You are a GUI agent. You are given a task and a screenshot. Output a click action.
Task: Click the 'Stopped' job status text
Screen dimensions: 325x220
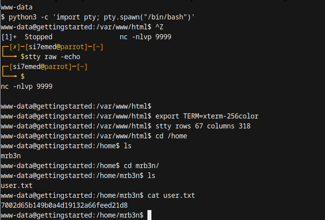coord(38,37)
